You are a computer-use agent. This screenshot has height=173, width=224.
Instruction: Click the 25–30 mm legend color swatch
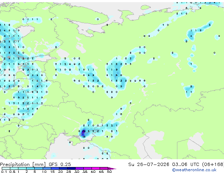click(x=71, y=168)
